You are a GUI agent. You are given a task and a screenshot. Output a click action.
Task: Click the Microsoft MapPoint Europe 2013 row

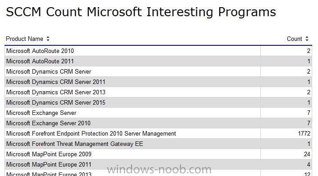coord(158,173)
